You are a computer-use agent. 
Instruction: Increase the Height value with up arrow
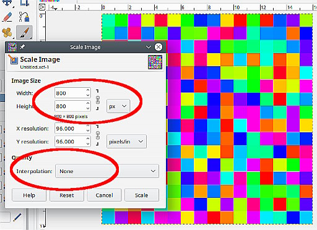coord(88,104)
